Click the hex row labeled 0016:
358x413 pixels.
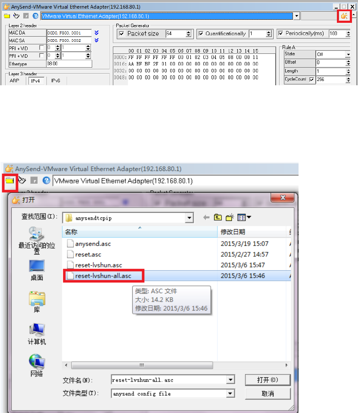click(186, 64)
